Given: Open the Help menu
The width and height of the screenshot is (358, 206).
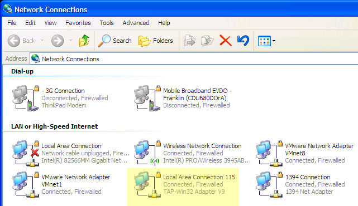Looking at the screenshot, I should tap(164, 23).
